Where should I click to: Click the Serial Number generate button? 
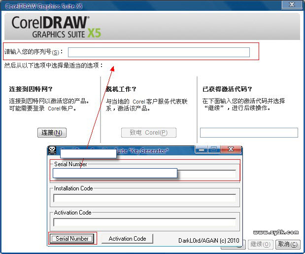tap(72, 239)
